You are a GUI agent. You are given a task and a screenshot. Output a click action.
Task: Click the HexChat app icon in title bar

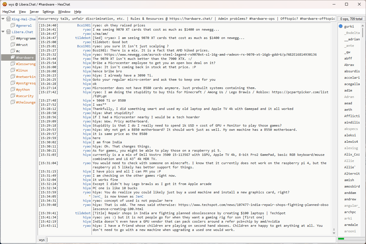(x=5, y=4)
